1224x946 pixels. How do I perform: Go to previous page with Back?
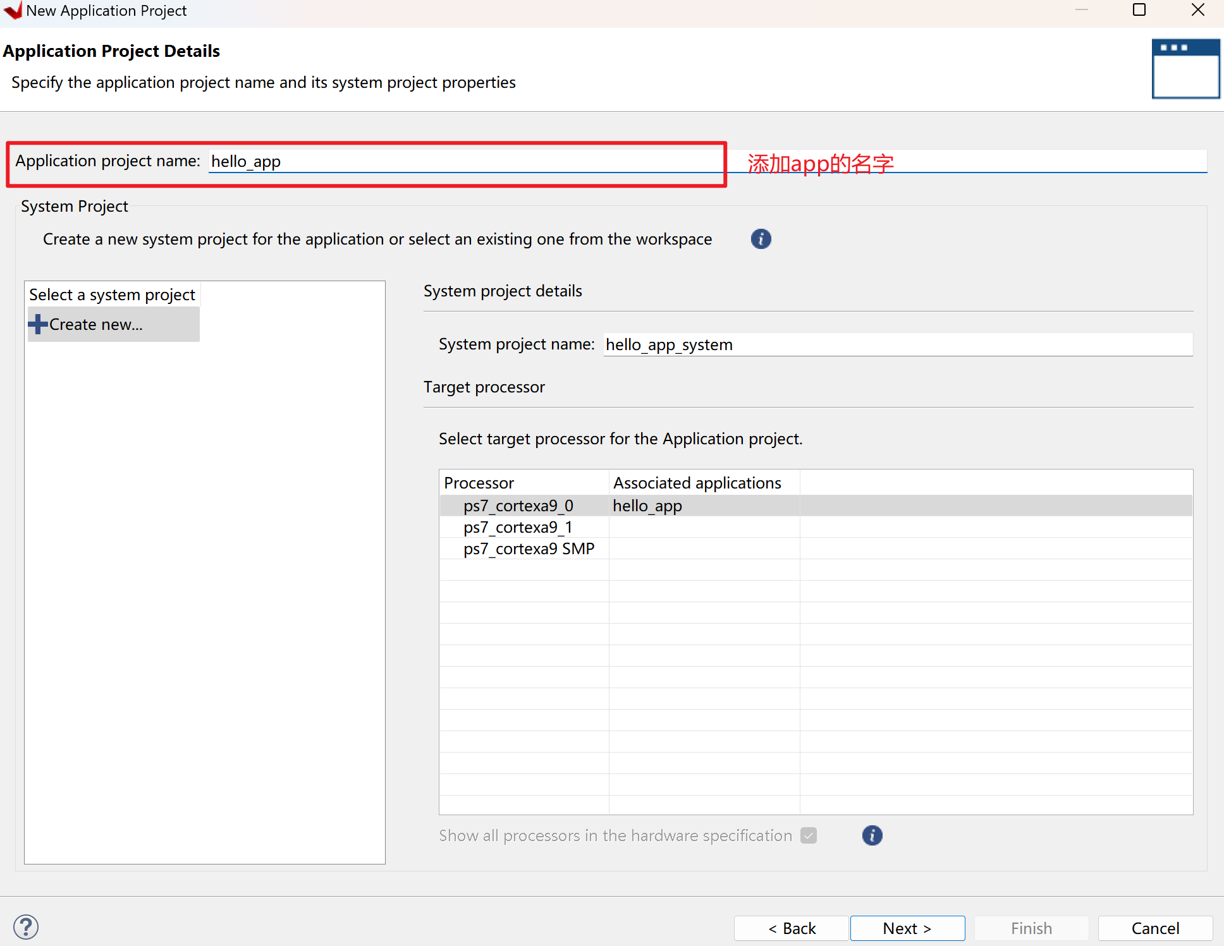pos(792,928)
